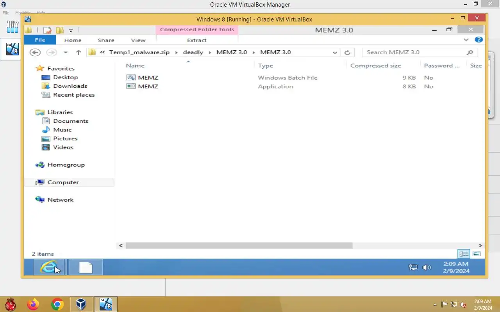The width and height of the screenshot is (500, 312).
Task: Open Explorer Help icon
Action: coord(479,40)
